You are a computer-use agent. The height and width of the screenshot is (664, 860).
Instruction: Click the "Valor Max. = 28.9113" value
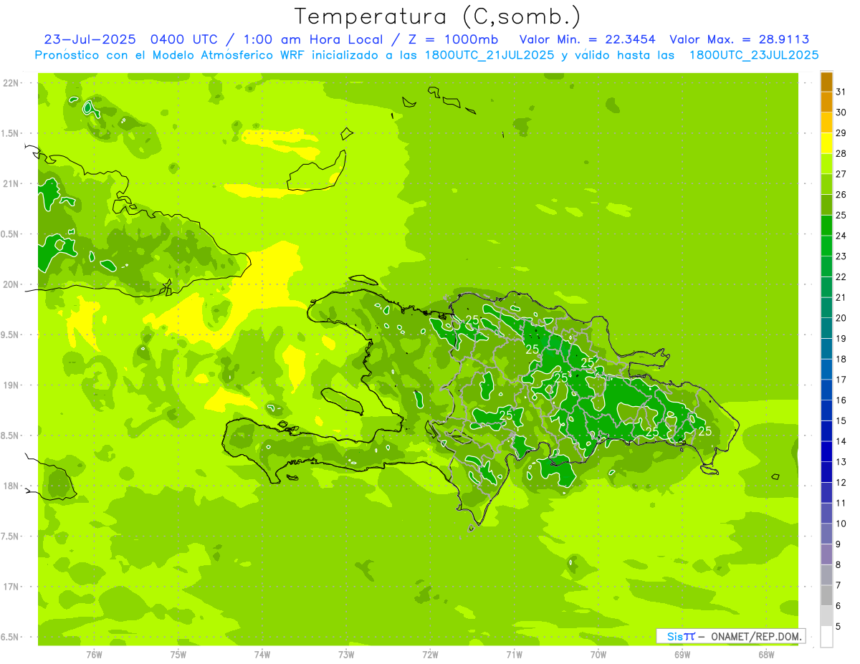click(740, 39)
